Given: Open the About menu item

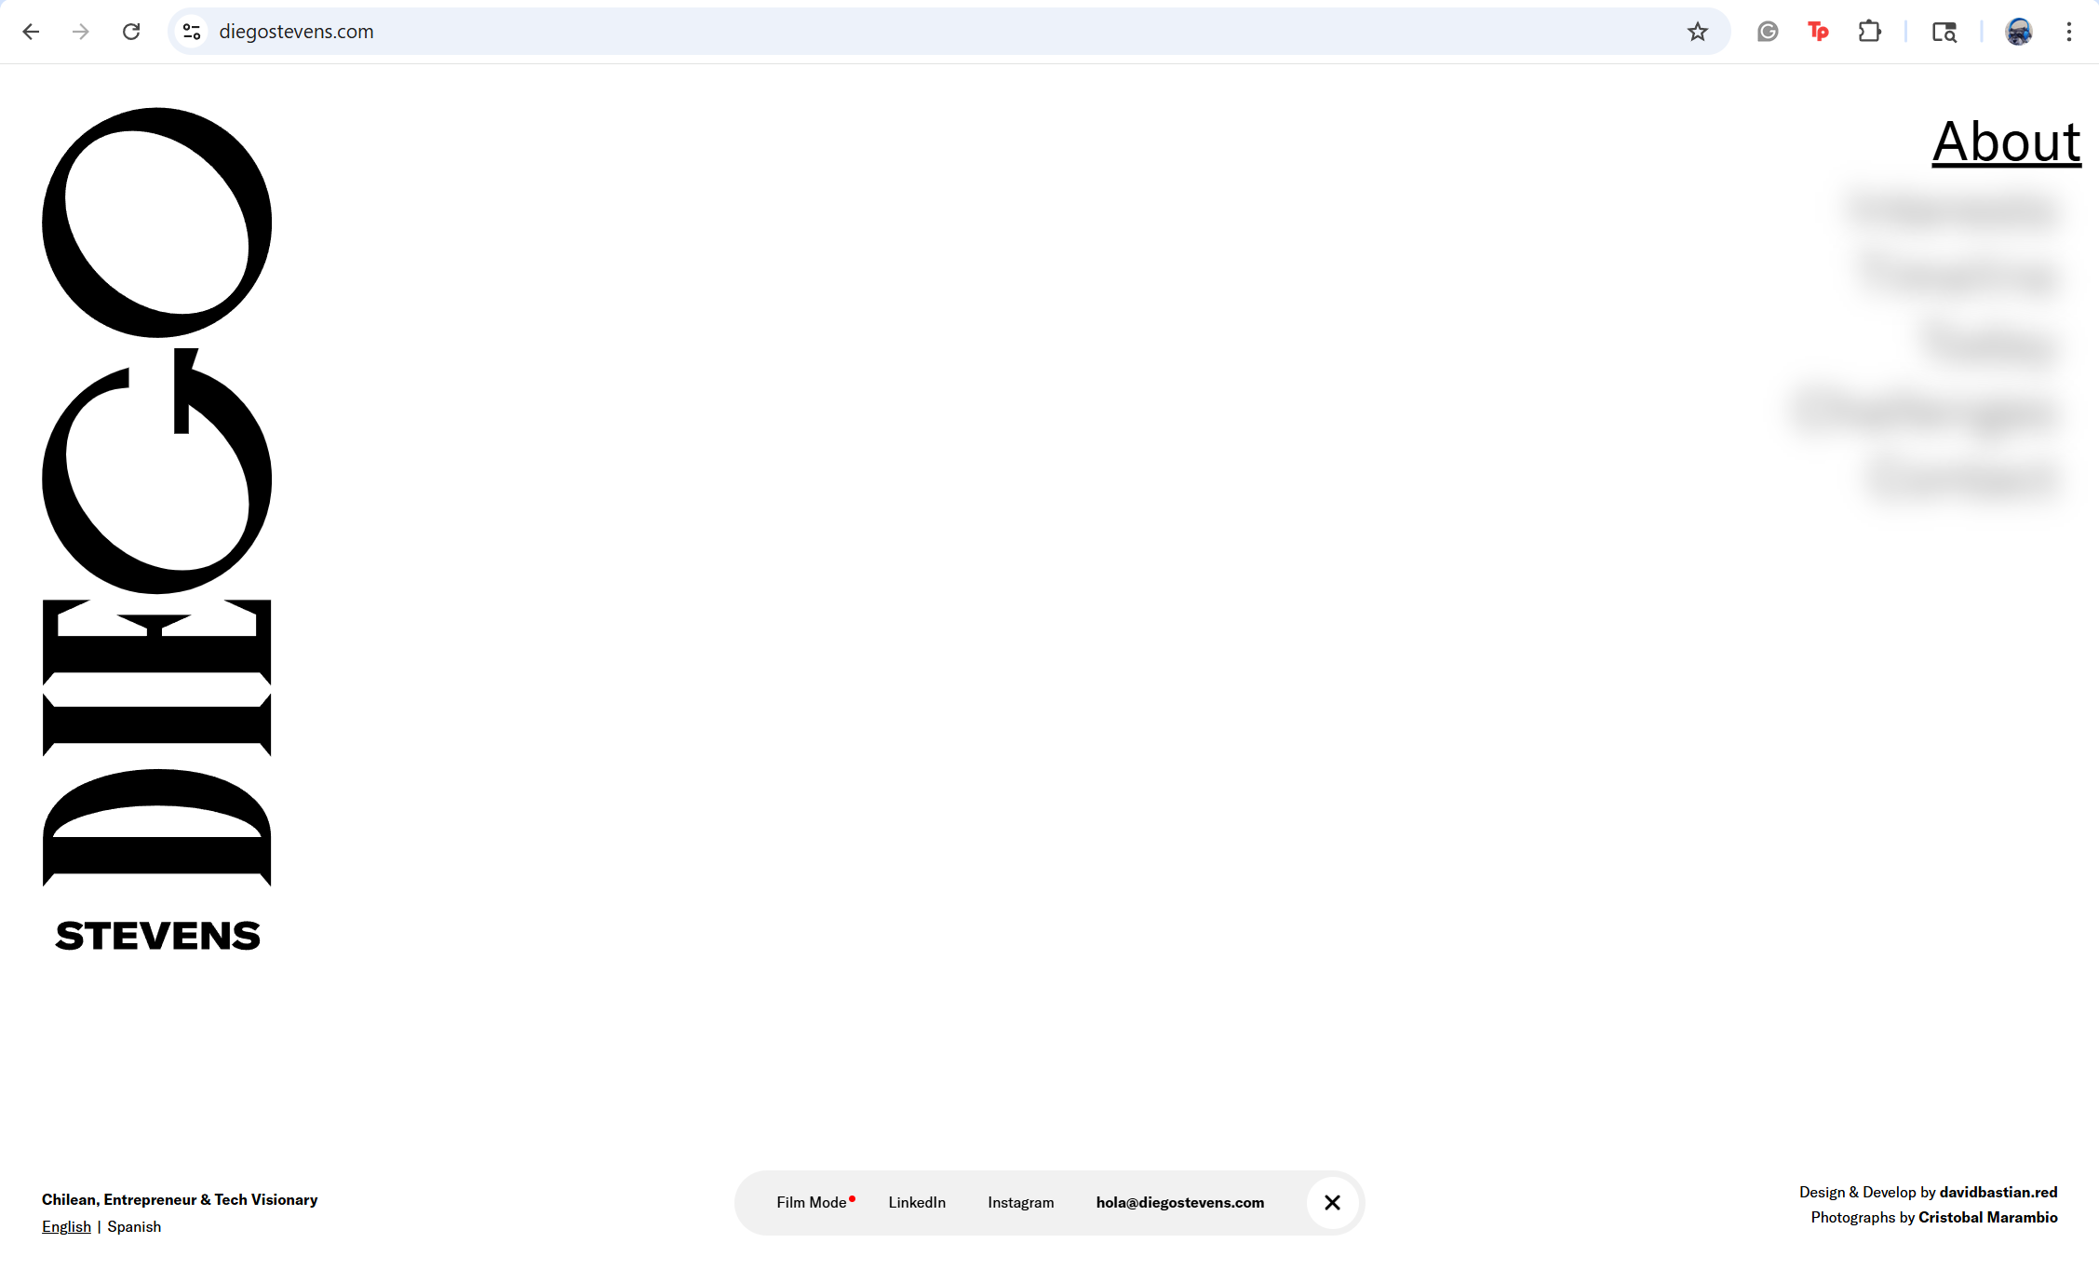Looking at the screenshot, I should pyautogui.click(x=2006, y=142).
